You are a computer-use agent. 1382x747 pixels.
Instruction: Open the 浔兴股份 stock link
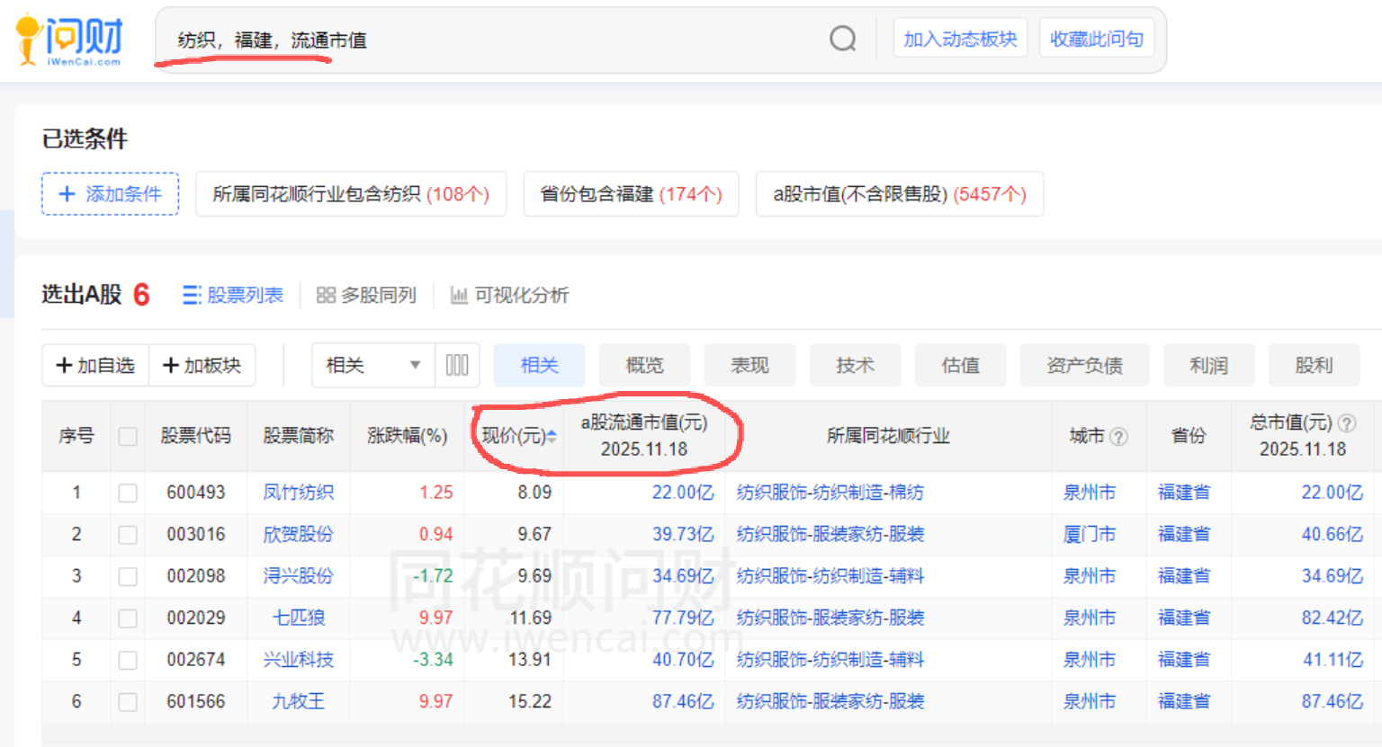click(298, 576)
